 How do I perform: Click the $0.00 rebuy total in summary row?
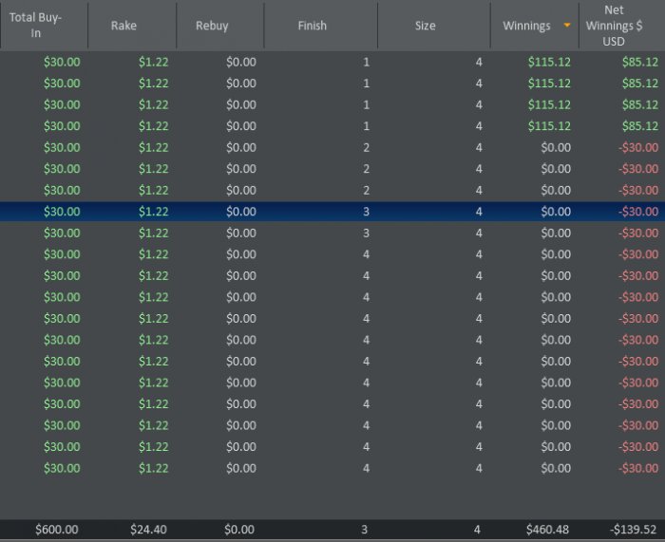(x=239, y=530)
